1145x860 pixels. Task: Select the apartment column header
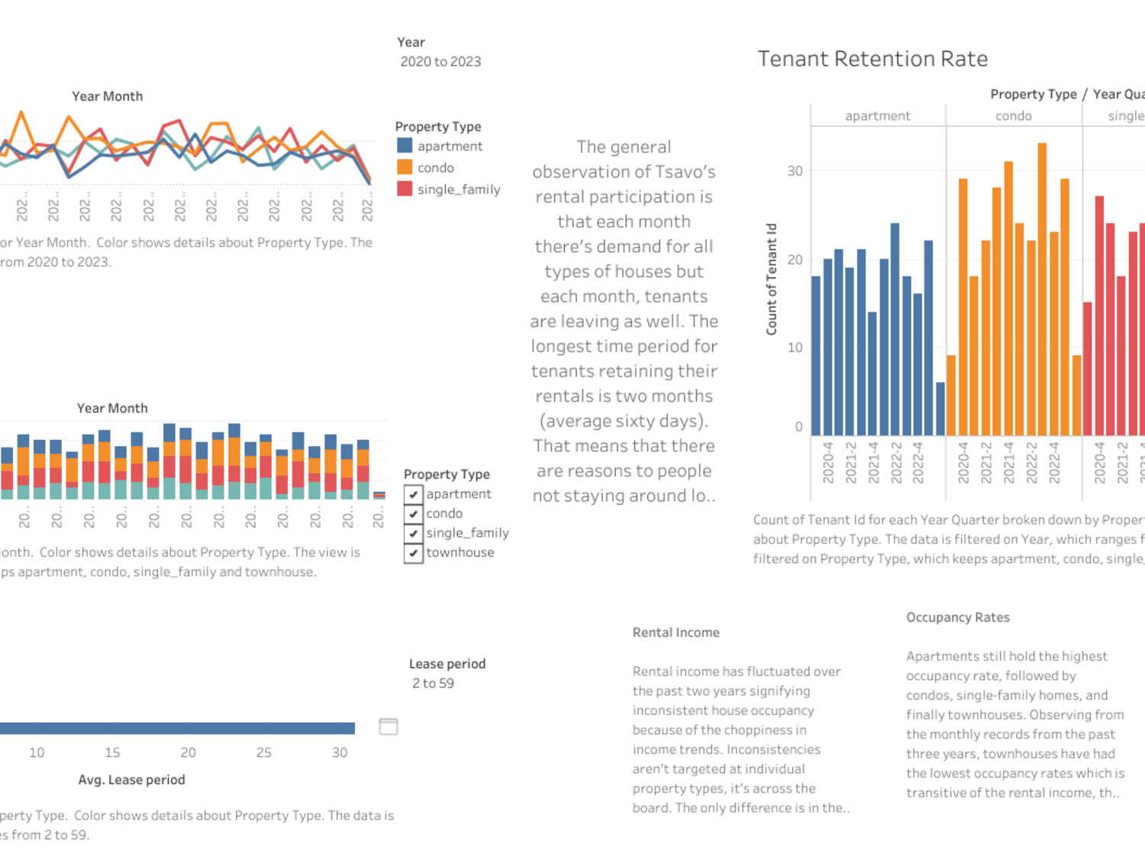[877, 116]
